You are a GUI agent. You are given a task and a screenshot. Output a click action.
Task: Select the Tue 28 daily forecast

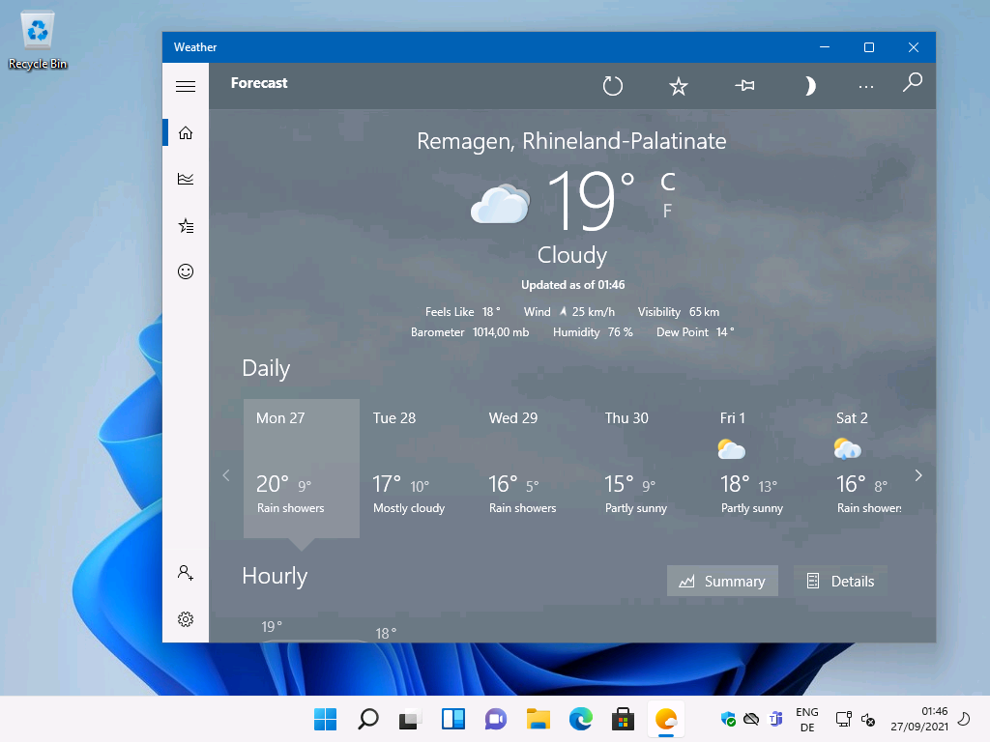click(418, 469)
